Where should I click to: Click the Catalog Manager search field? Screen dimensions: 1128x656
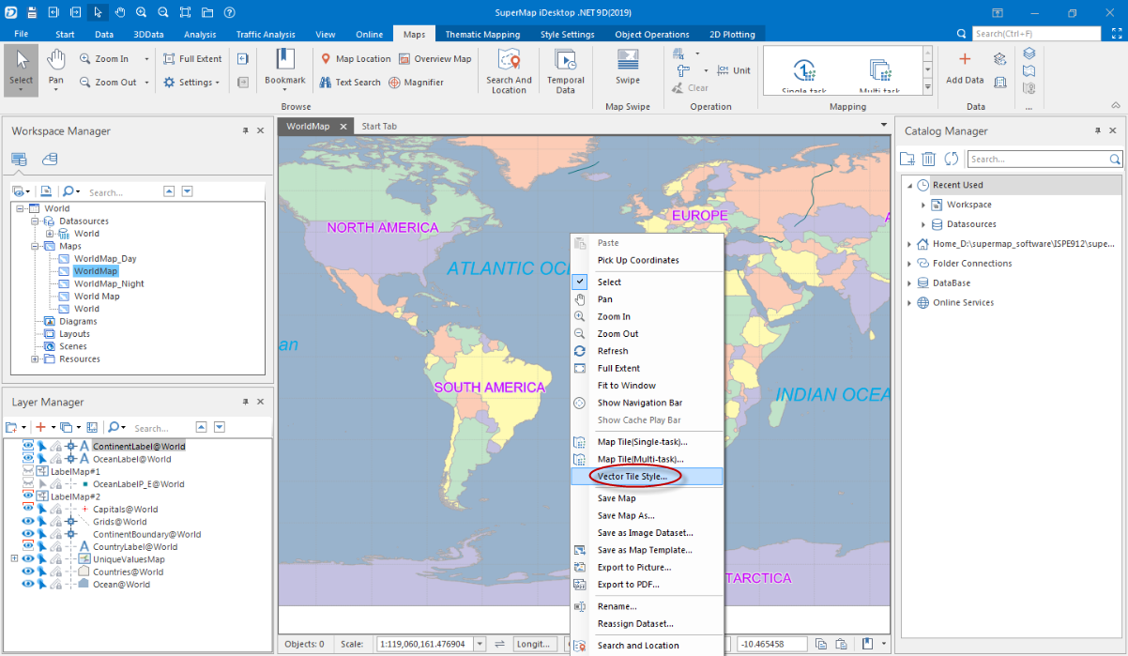pyautogui.click(x=1037, y=160)
